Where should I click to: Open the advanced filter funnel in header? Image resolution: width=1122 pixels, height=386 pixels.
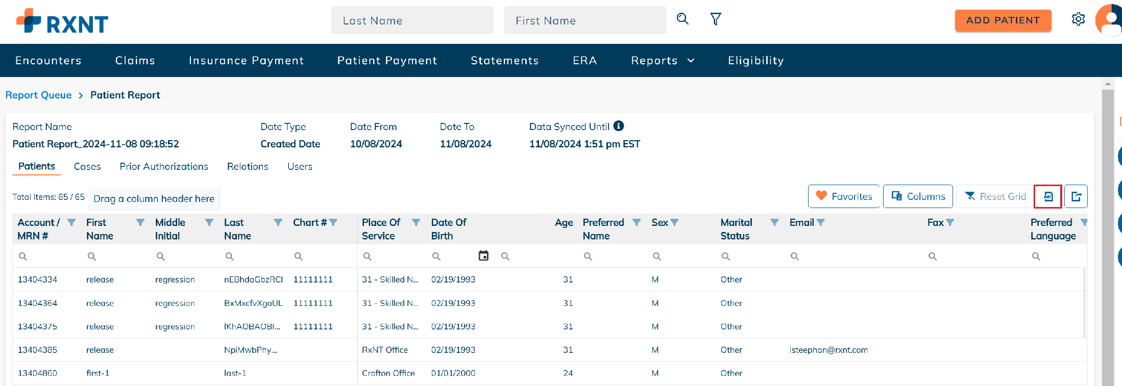(x=716, y=19)
